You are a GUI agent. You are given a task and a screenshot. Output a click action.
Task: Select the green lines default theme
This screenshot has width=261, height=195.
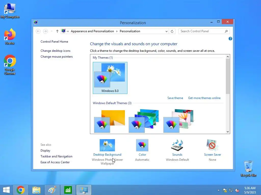coord(144,121)
